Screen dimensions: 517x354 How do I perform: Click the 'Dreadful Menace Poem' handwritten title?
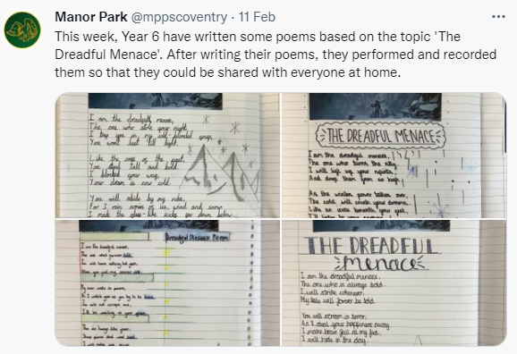click(197, 237)
